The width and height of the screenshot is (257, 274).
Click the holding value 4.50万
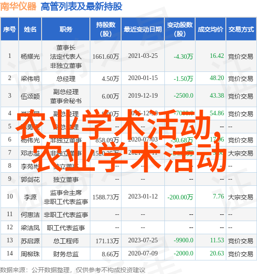[x=110, y=79]
